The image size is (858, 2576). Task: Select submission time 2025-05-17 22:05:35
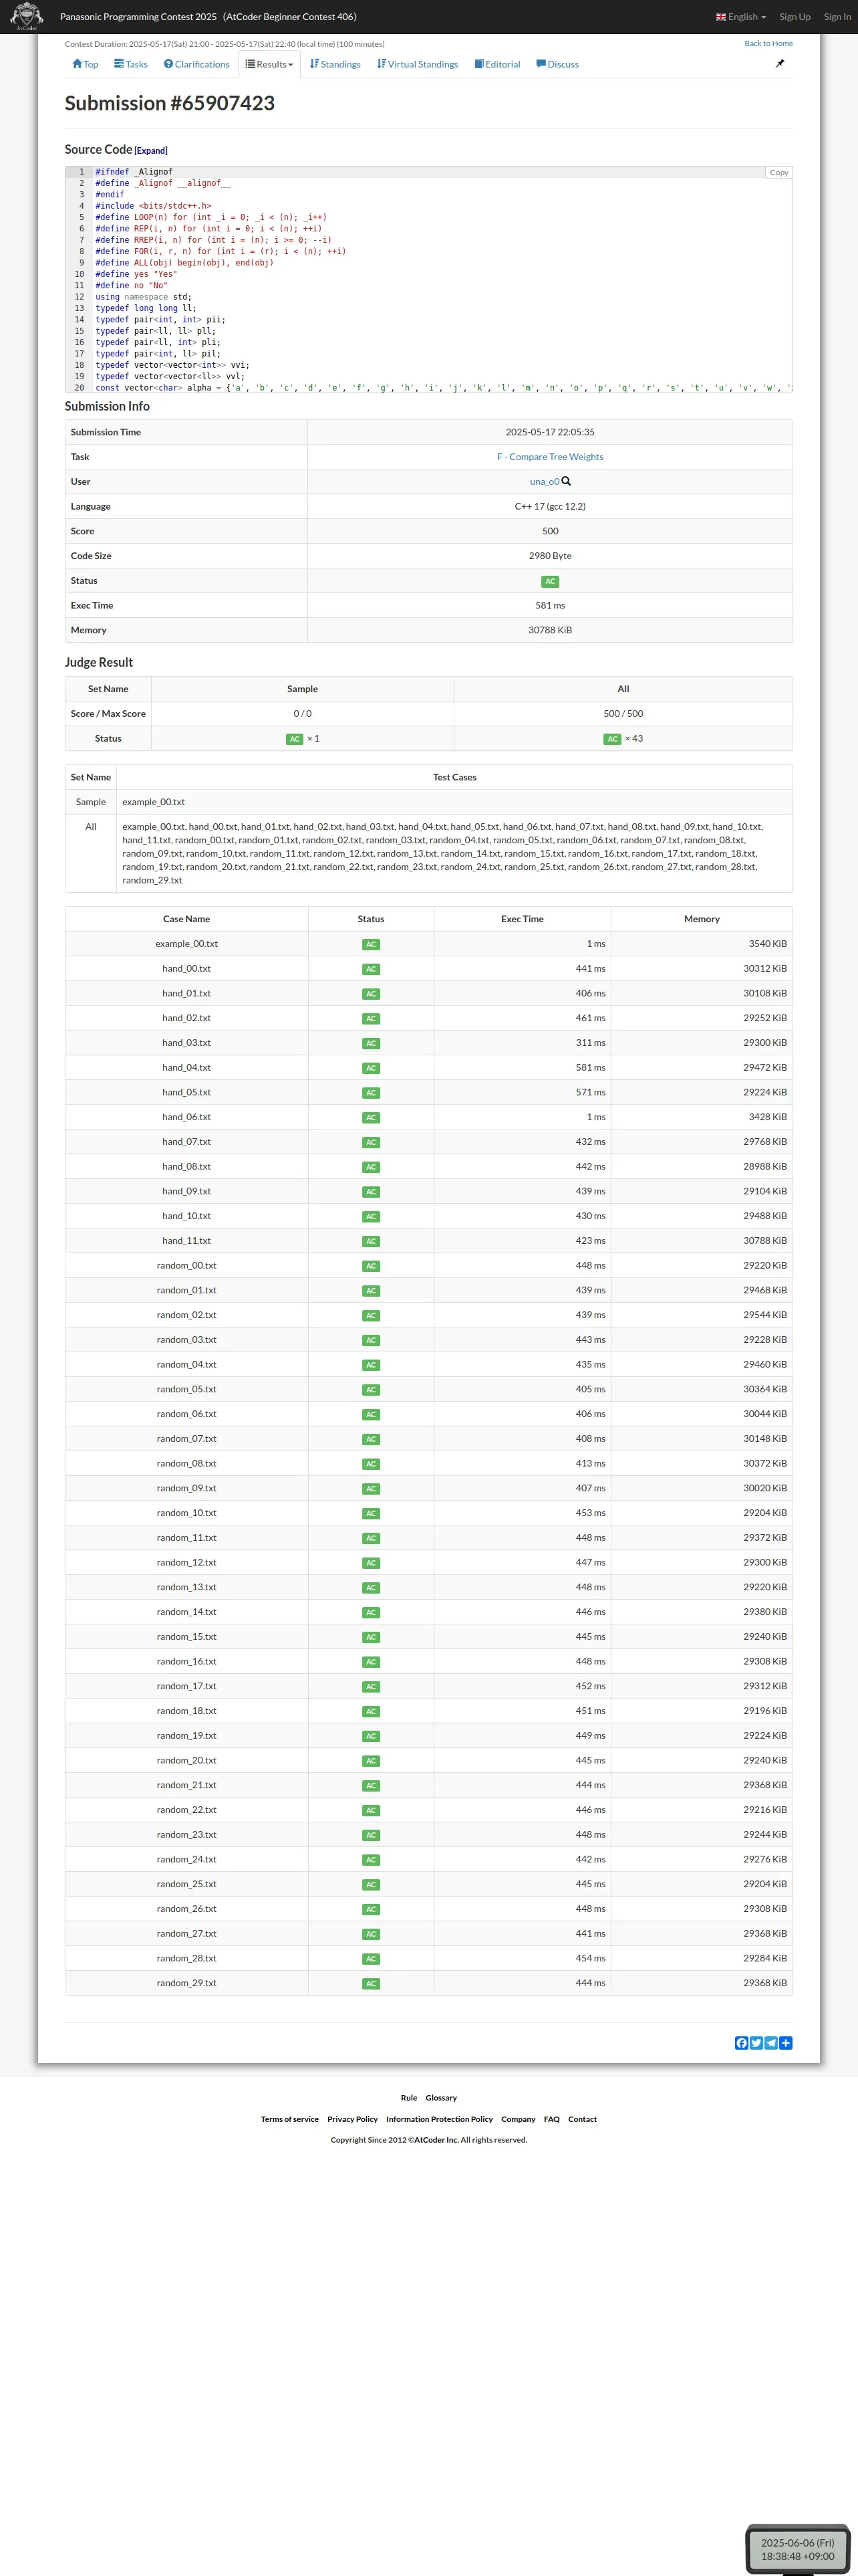(551, 432)
